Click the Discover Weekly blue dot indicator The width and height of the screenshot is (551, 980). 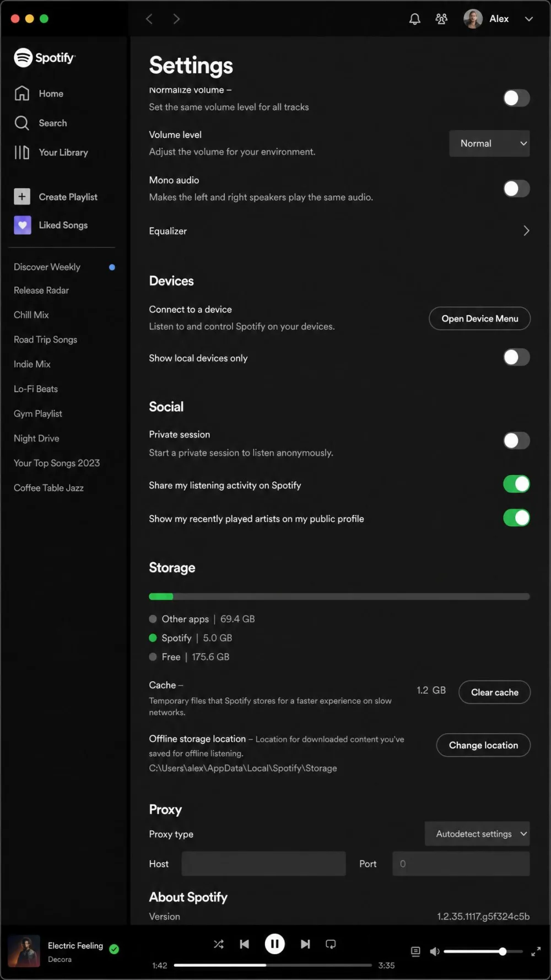[x=112, y=267]
